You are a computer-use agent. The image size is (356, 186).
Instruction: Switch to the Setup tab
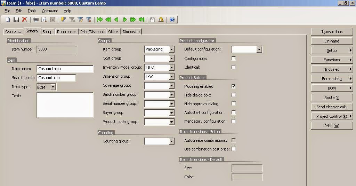[x=47, y=32]
